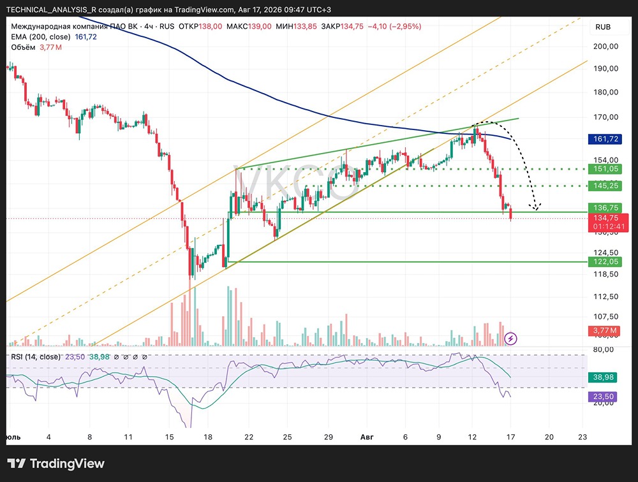Click the change value −4,10 (−2,95%)
This screenshot has height=482, width=638.
394,26
